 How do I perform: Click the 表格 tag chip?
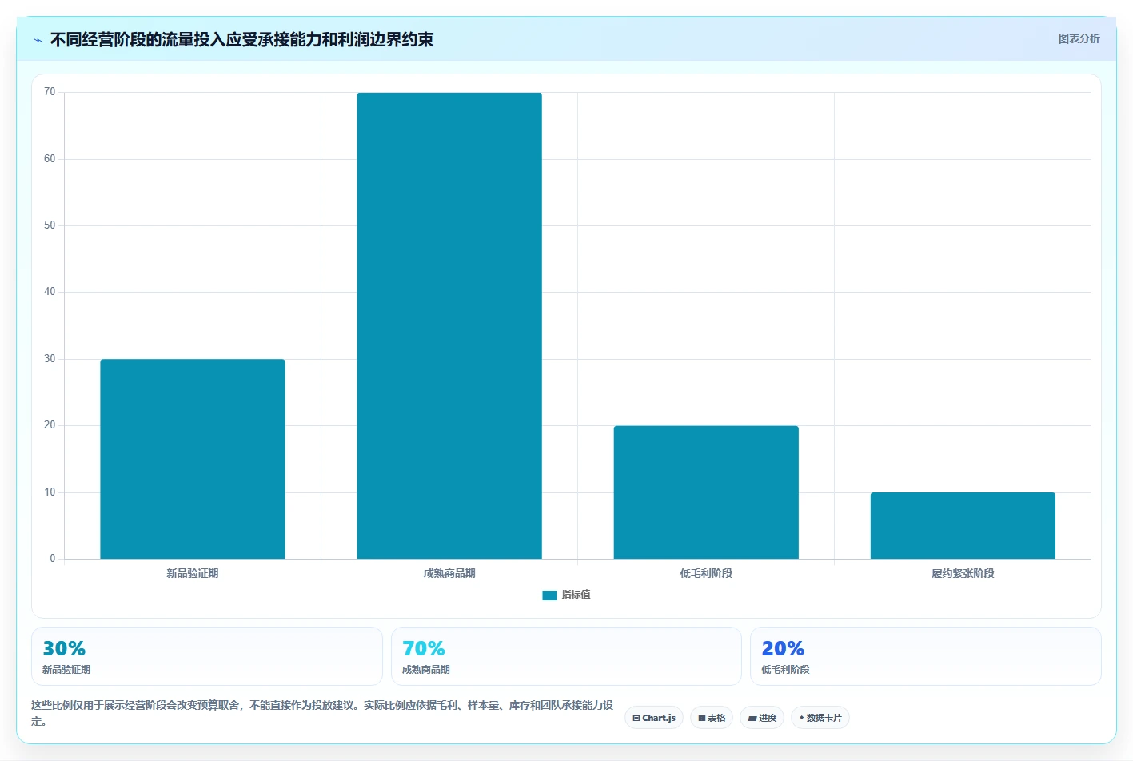(x=712, y=718)
